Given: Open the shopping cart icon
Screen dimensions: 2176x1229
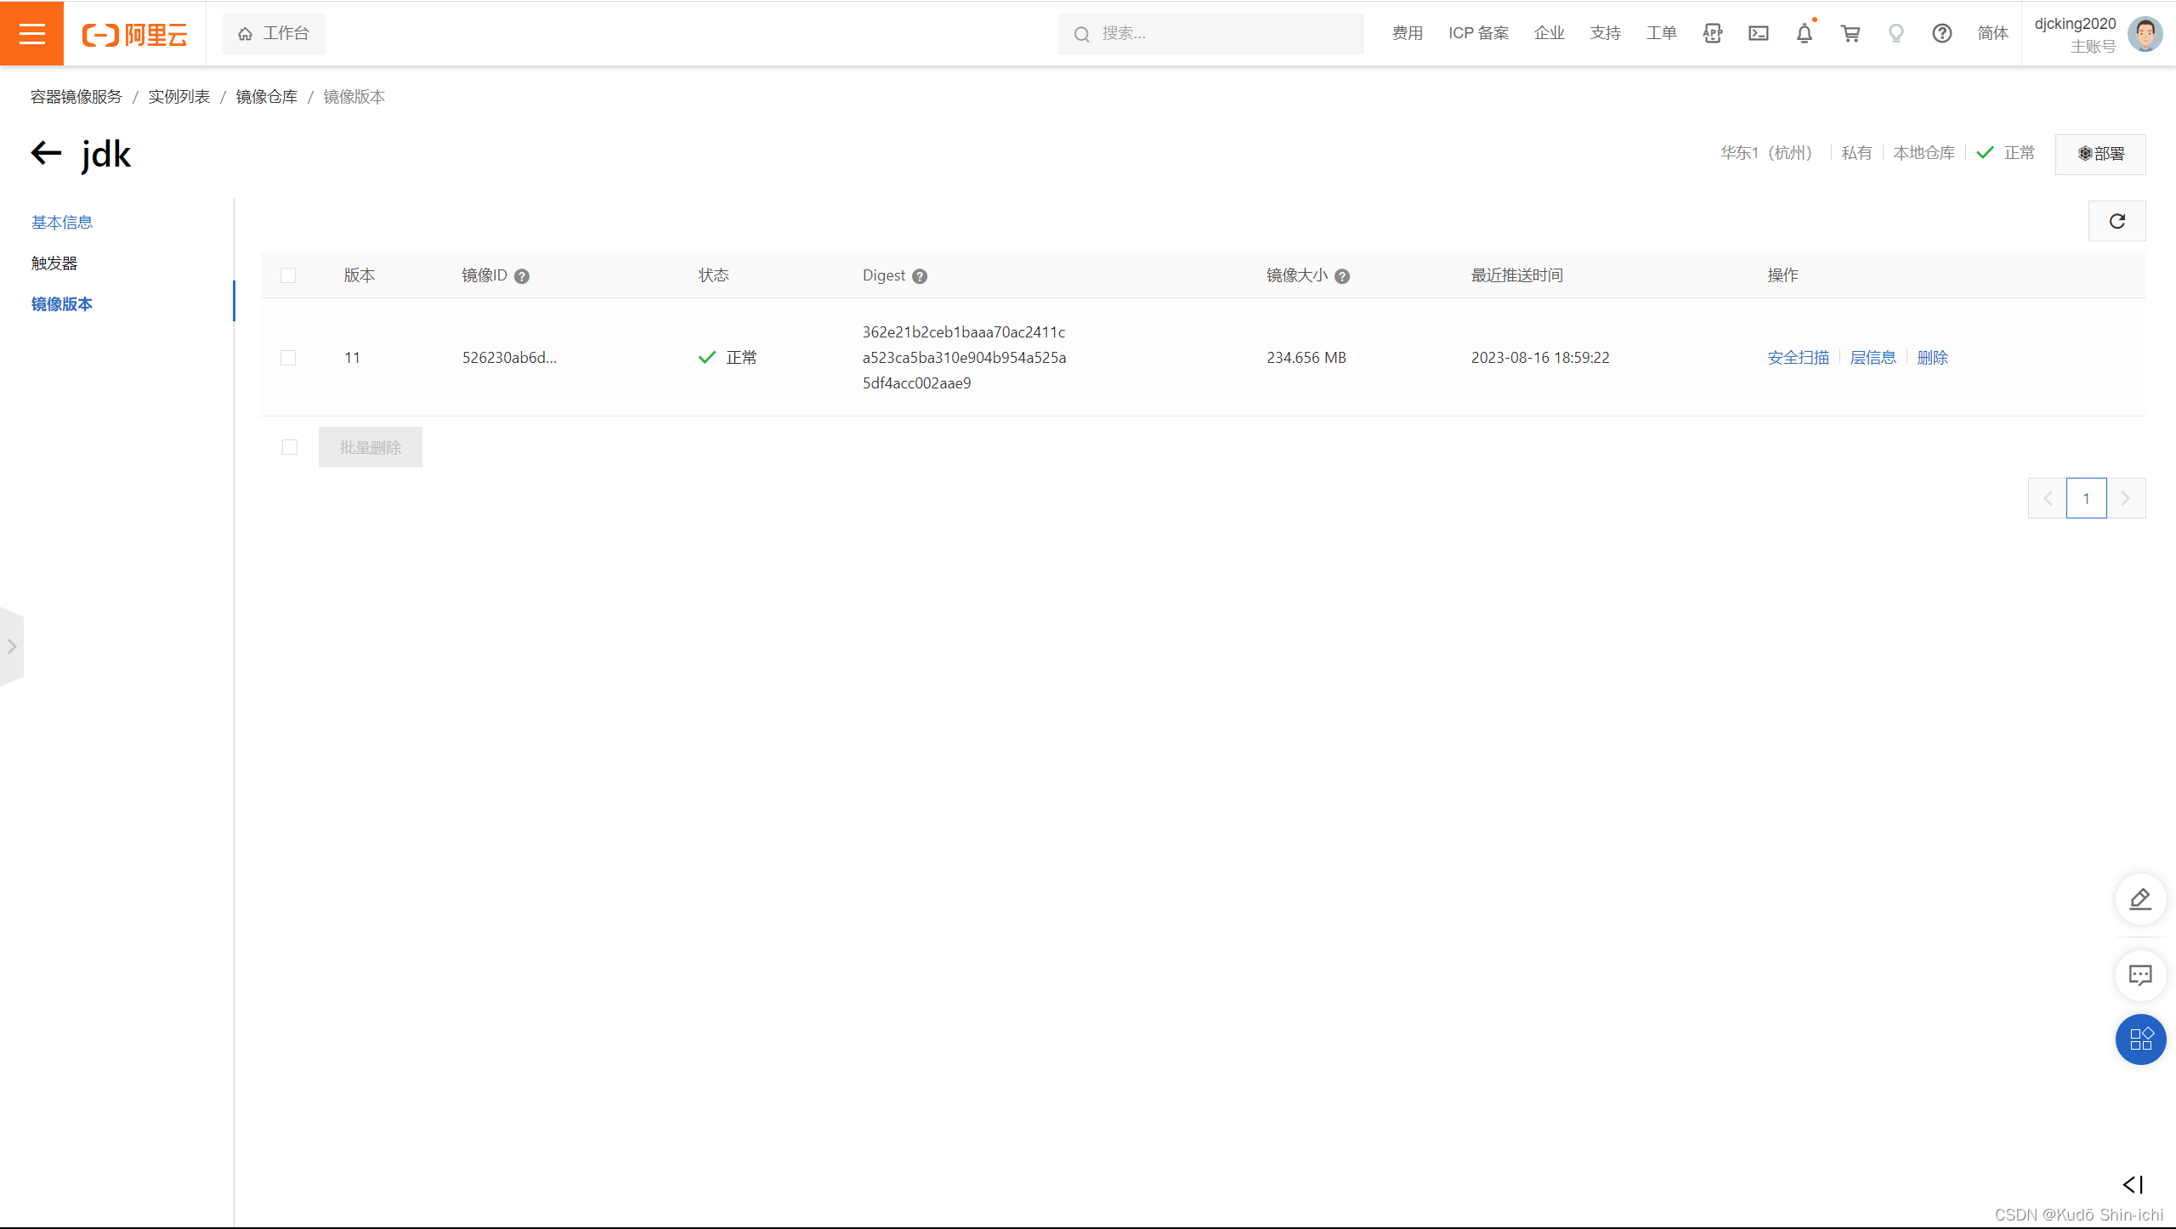Looking at the screenshot, I should pos(1850,33).
